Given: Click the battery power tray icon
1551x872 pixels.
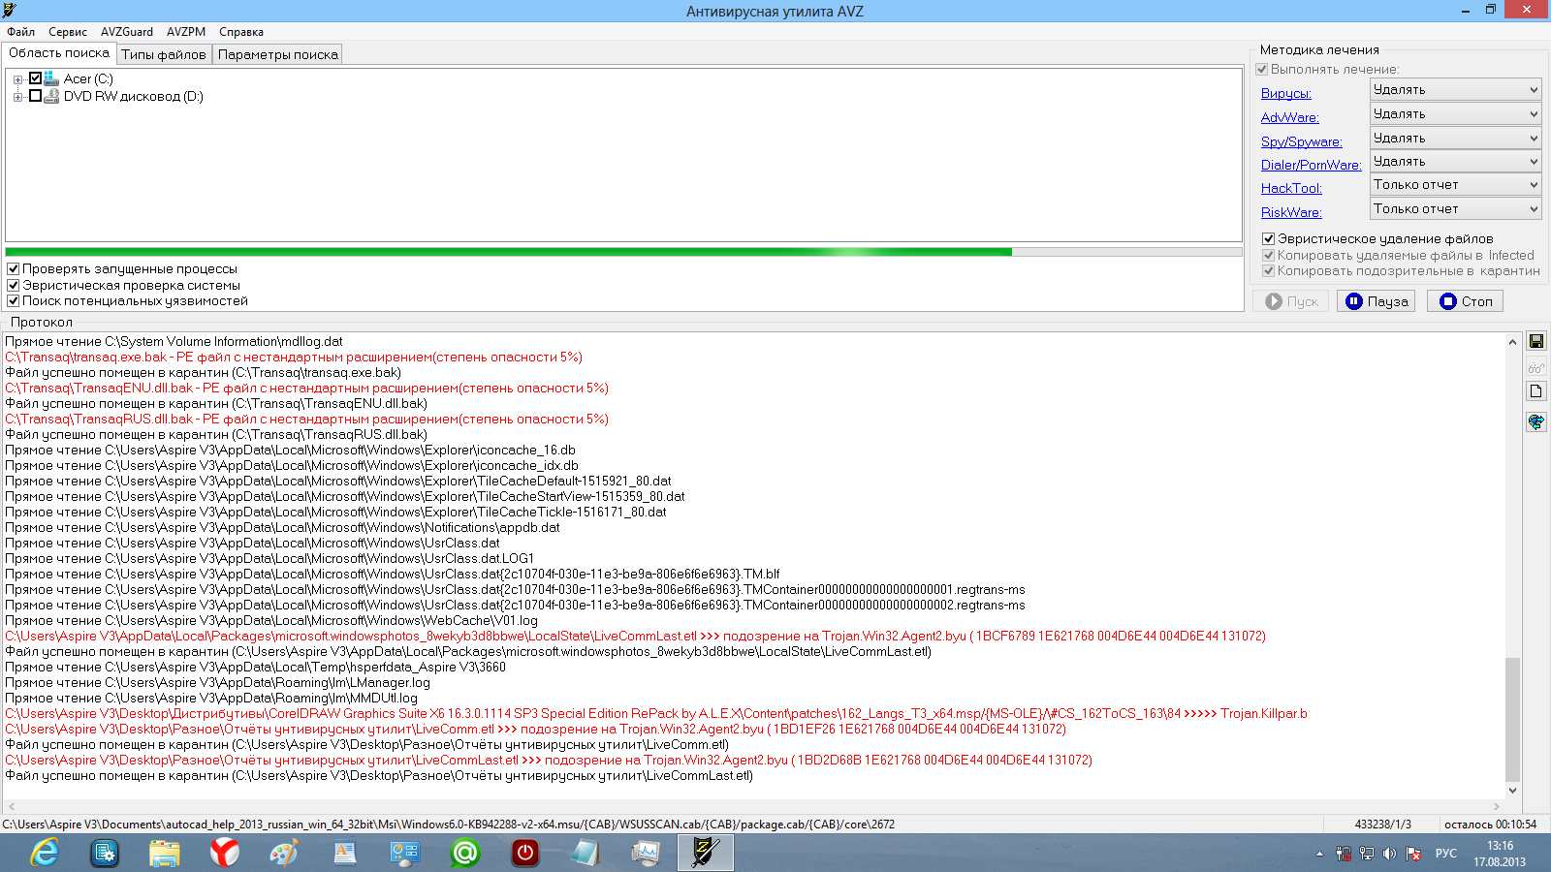Looking at the screenshot, I should [1344, 854].
